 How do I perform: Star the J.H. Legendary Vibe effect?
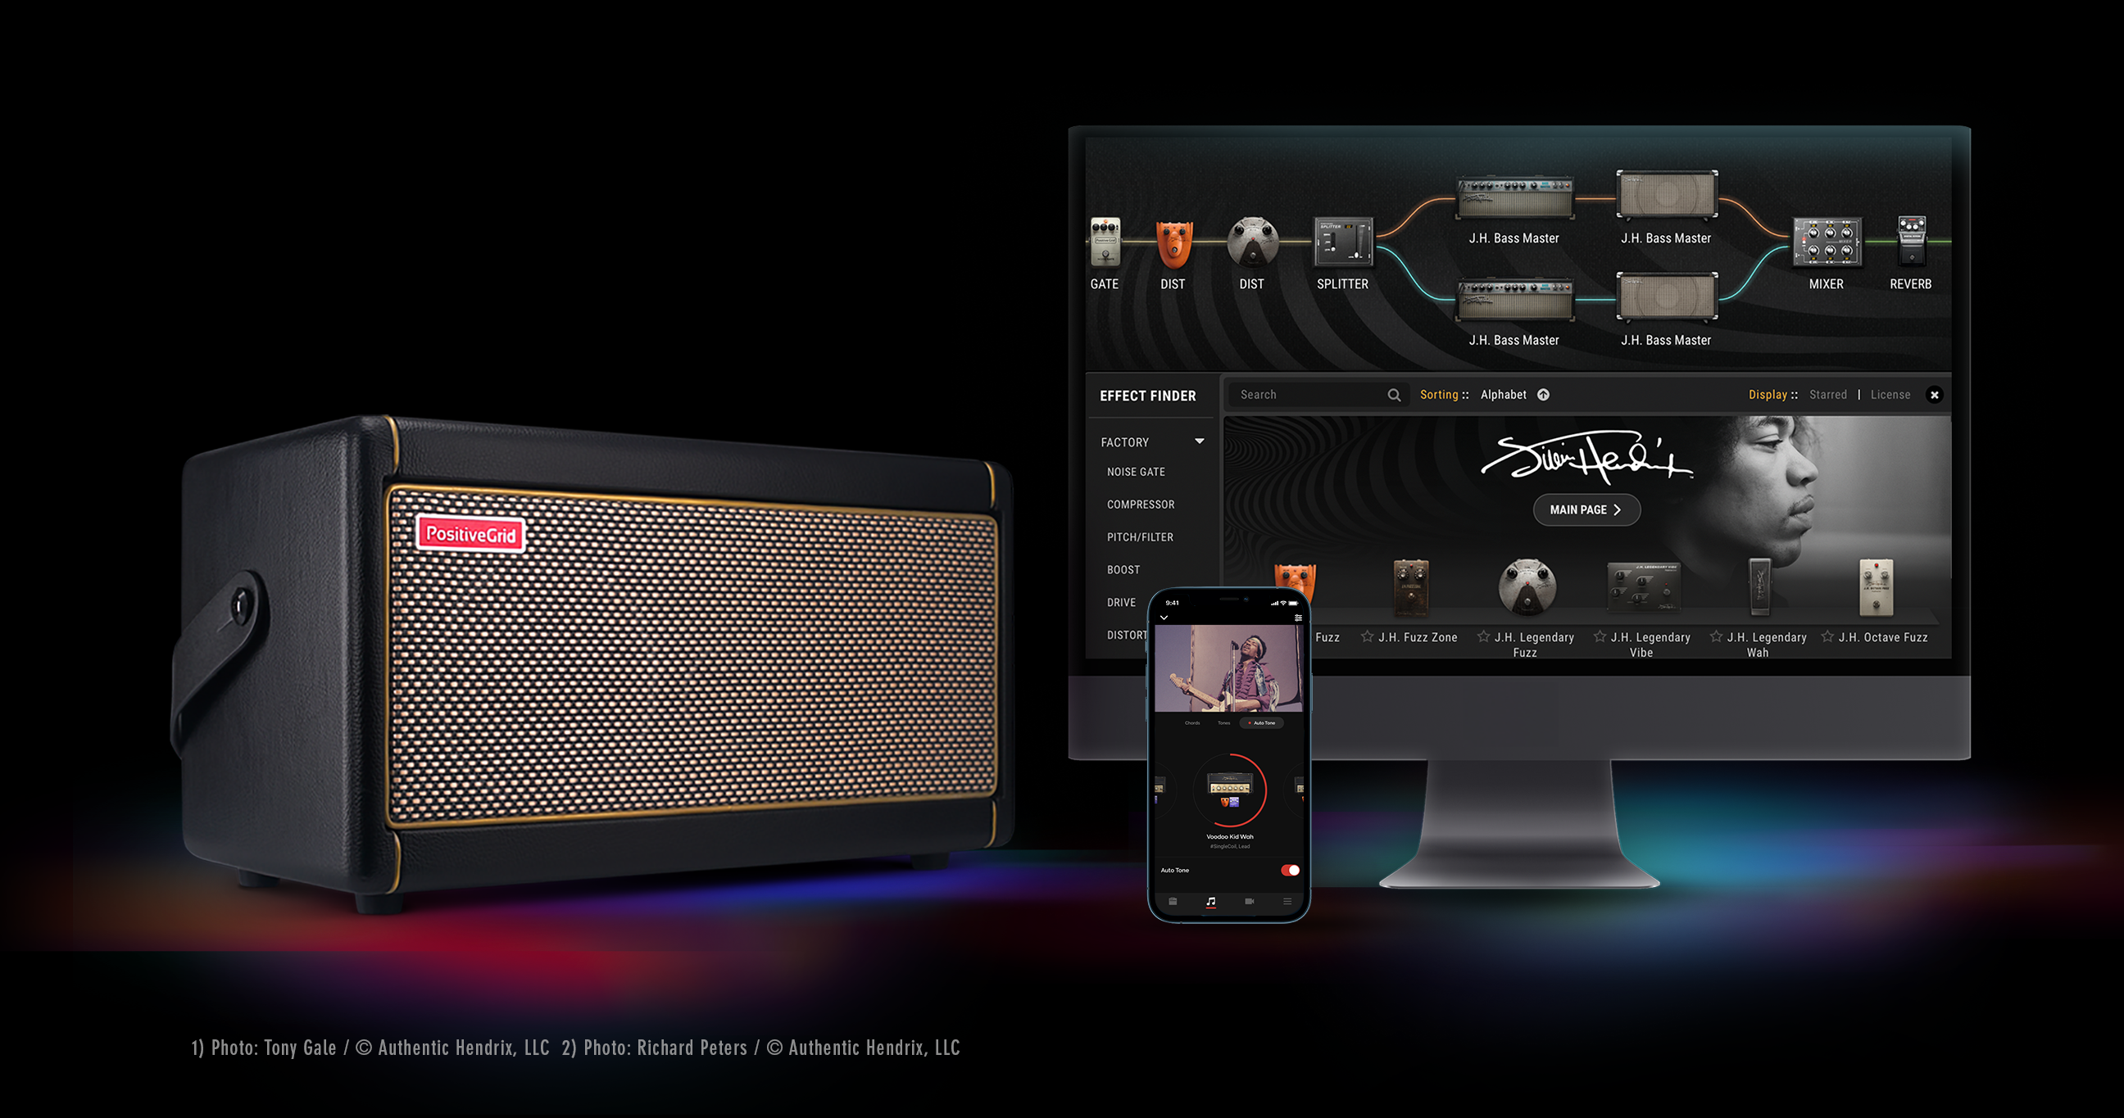1600,636
